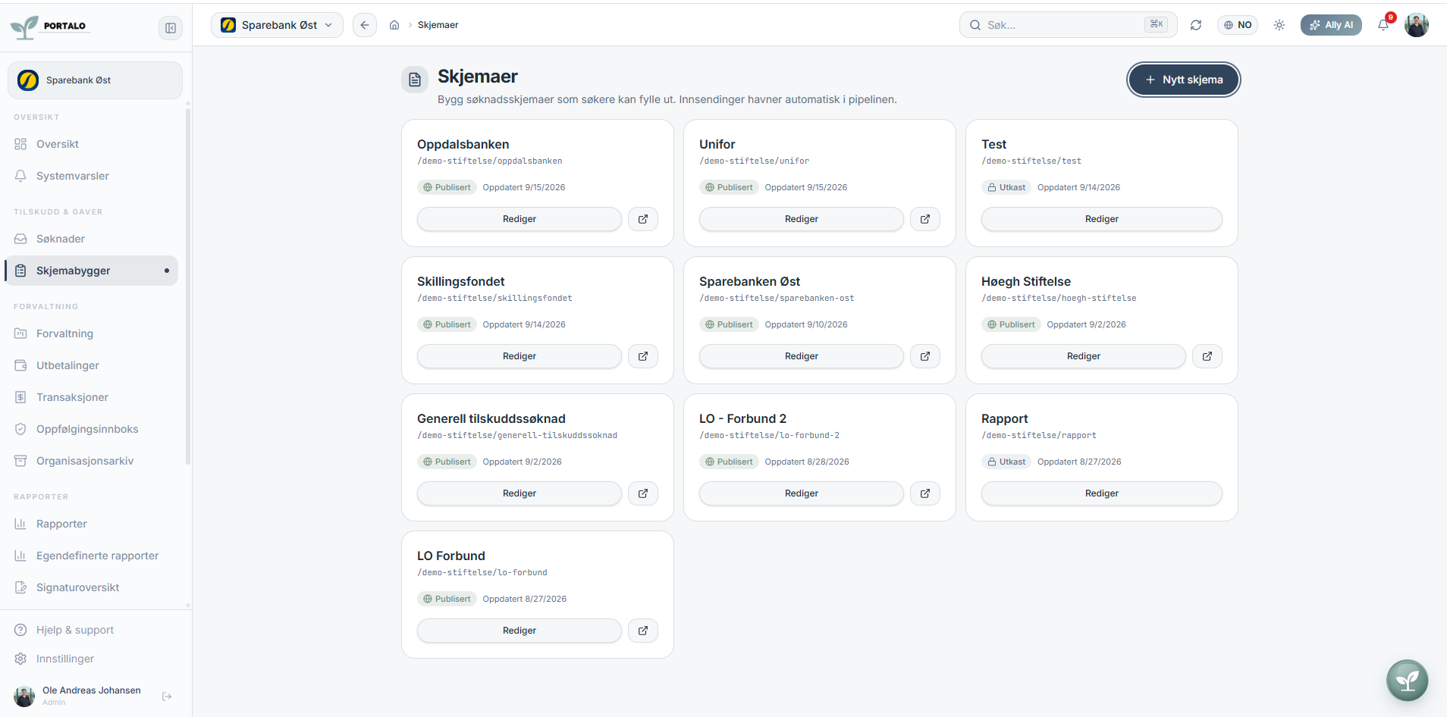Expand the Sparebank Øst organization dropdown

point(277,25)
